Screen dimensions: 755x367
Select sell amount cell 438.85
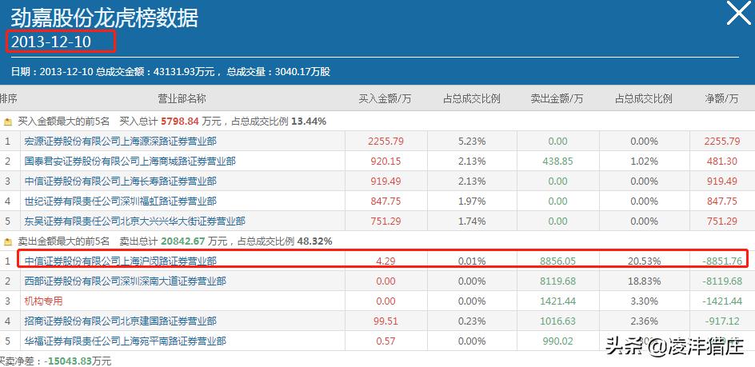(x=557, y=162)
